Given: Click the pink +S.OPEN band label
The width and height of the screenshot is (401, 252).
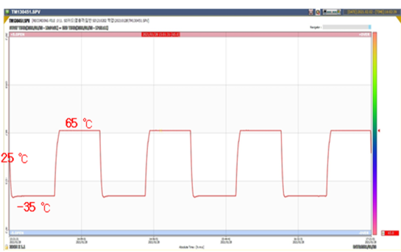Looking at the screenshot, I should pyautogui.click(x=17, y=35).
